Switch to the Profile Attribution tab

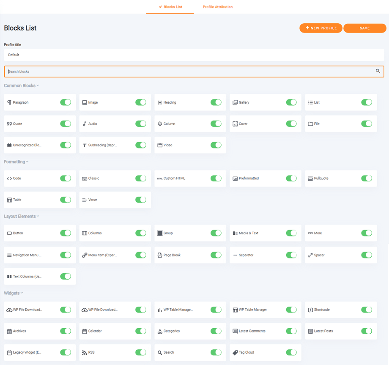tap(218, 7)
